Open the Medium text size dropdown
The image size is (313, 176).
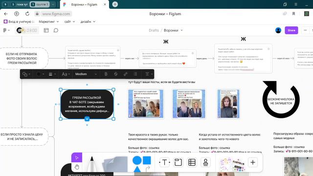(86, 74)
